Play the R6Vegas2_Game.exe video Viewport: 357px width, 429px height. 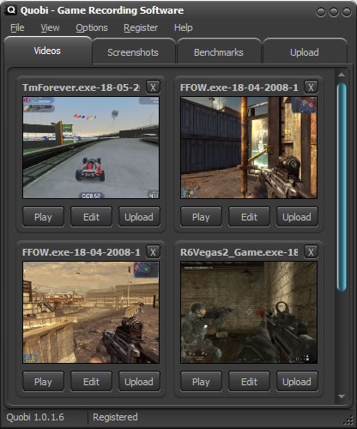point(201,382)
